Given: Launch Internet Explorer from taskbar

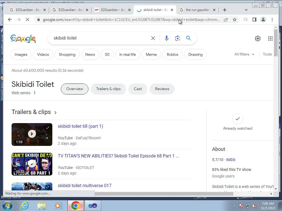Looking at the screenshot, I should [x=25, y=206].
